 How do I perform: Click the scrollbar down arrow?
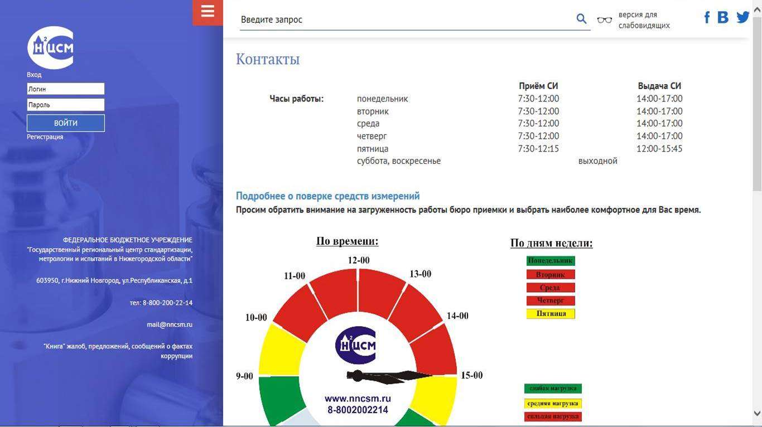(x=757, y=413)
